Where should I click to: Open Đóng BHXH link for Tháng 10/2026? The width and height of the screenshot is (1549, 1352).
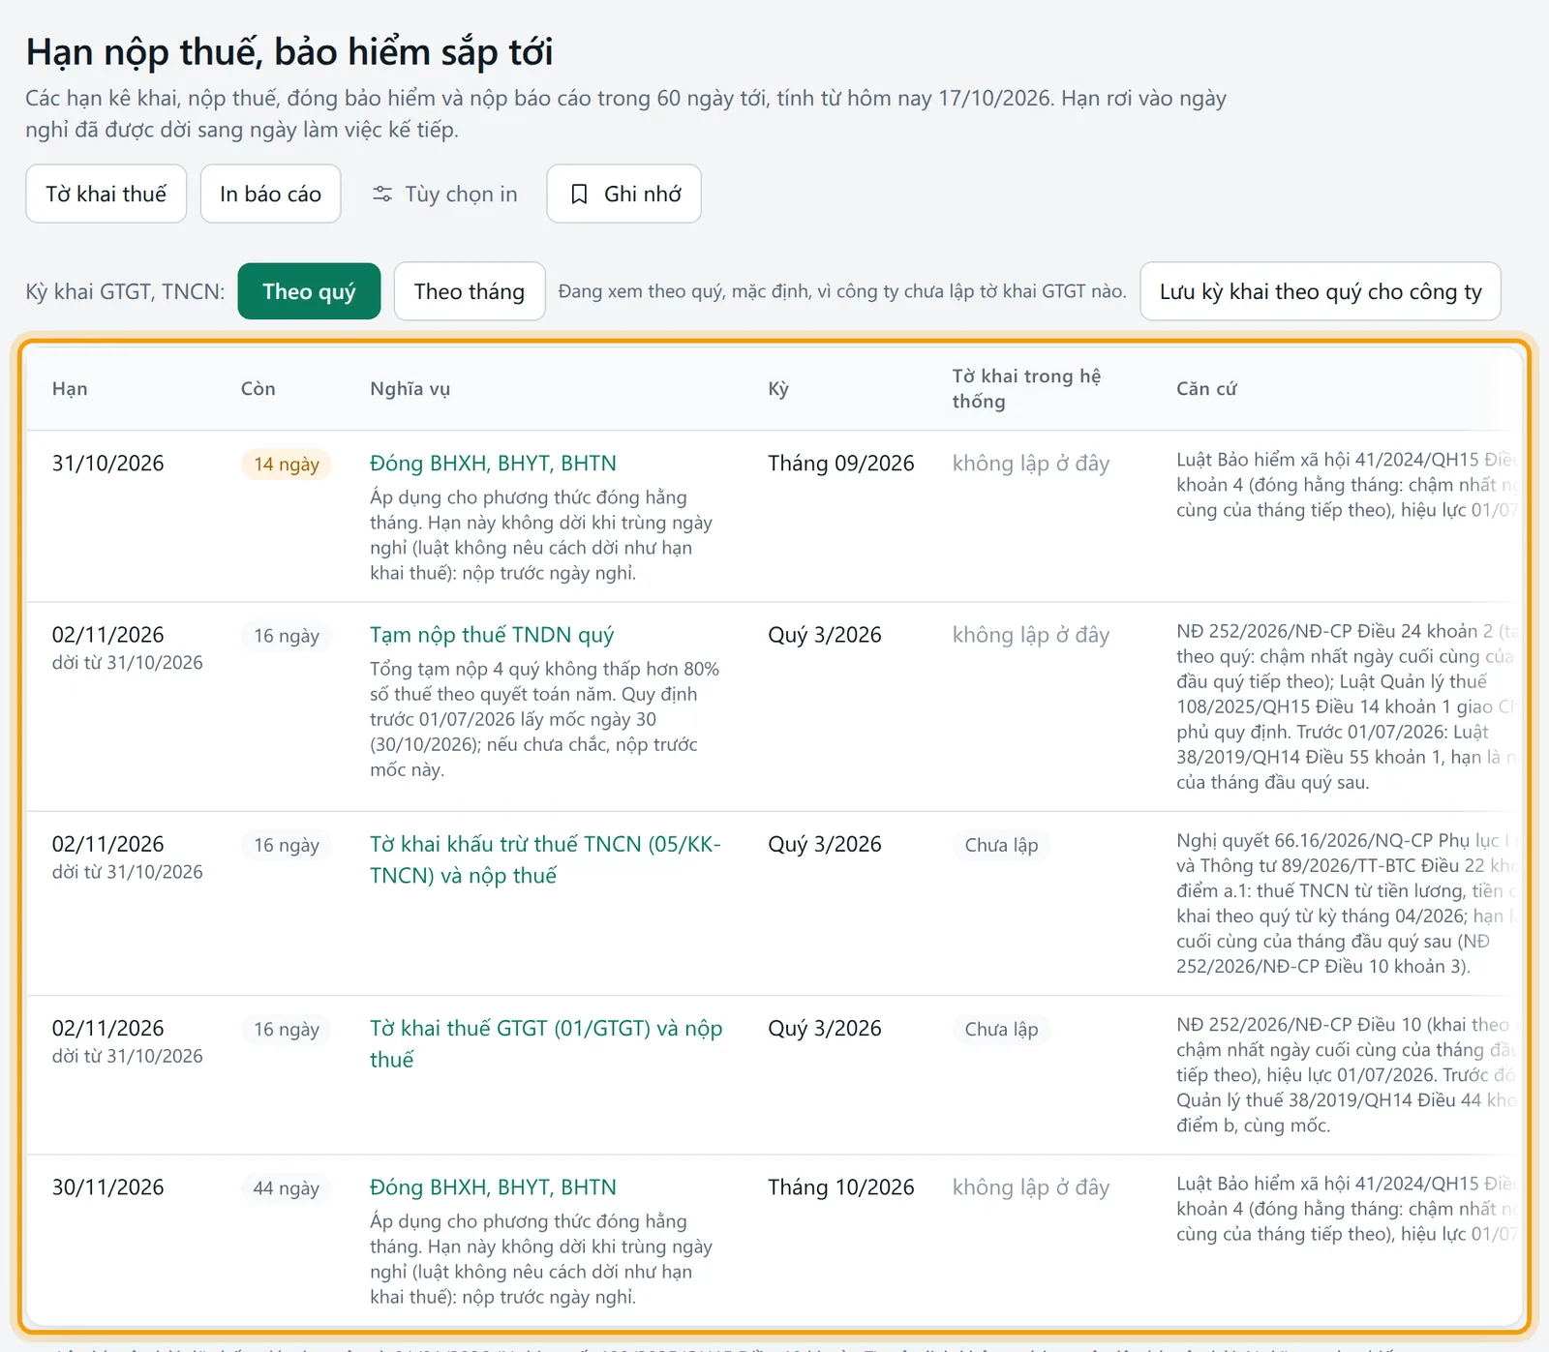(493, 1187)
